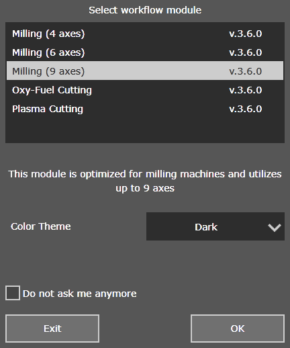290x348 pixels.
Task: Click the chevron arrow of the theme dropdown
Action: [275, 228]
